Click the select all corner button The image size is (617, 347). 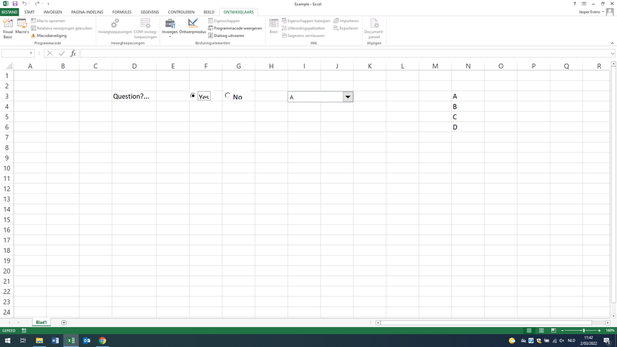8,66
